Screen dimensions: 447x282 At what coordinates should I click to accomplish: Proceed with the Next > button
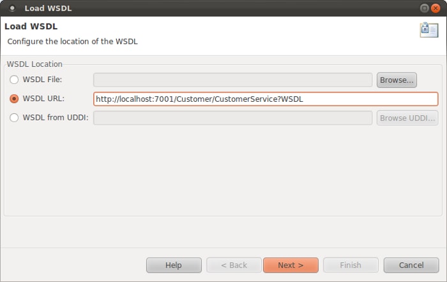point(291,265)
